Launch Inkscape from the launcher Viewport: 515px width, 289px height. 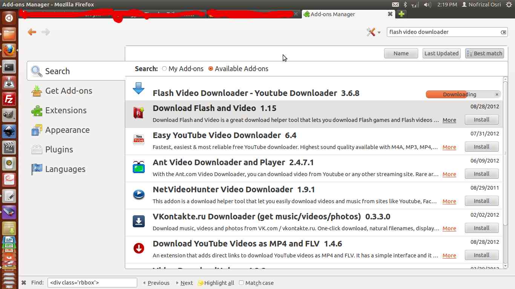point(9,131)
